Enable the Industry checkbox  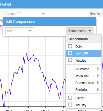pyautogui.click(x=70, y=105)
